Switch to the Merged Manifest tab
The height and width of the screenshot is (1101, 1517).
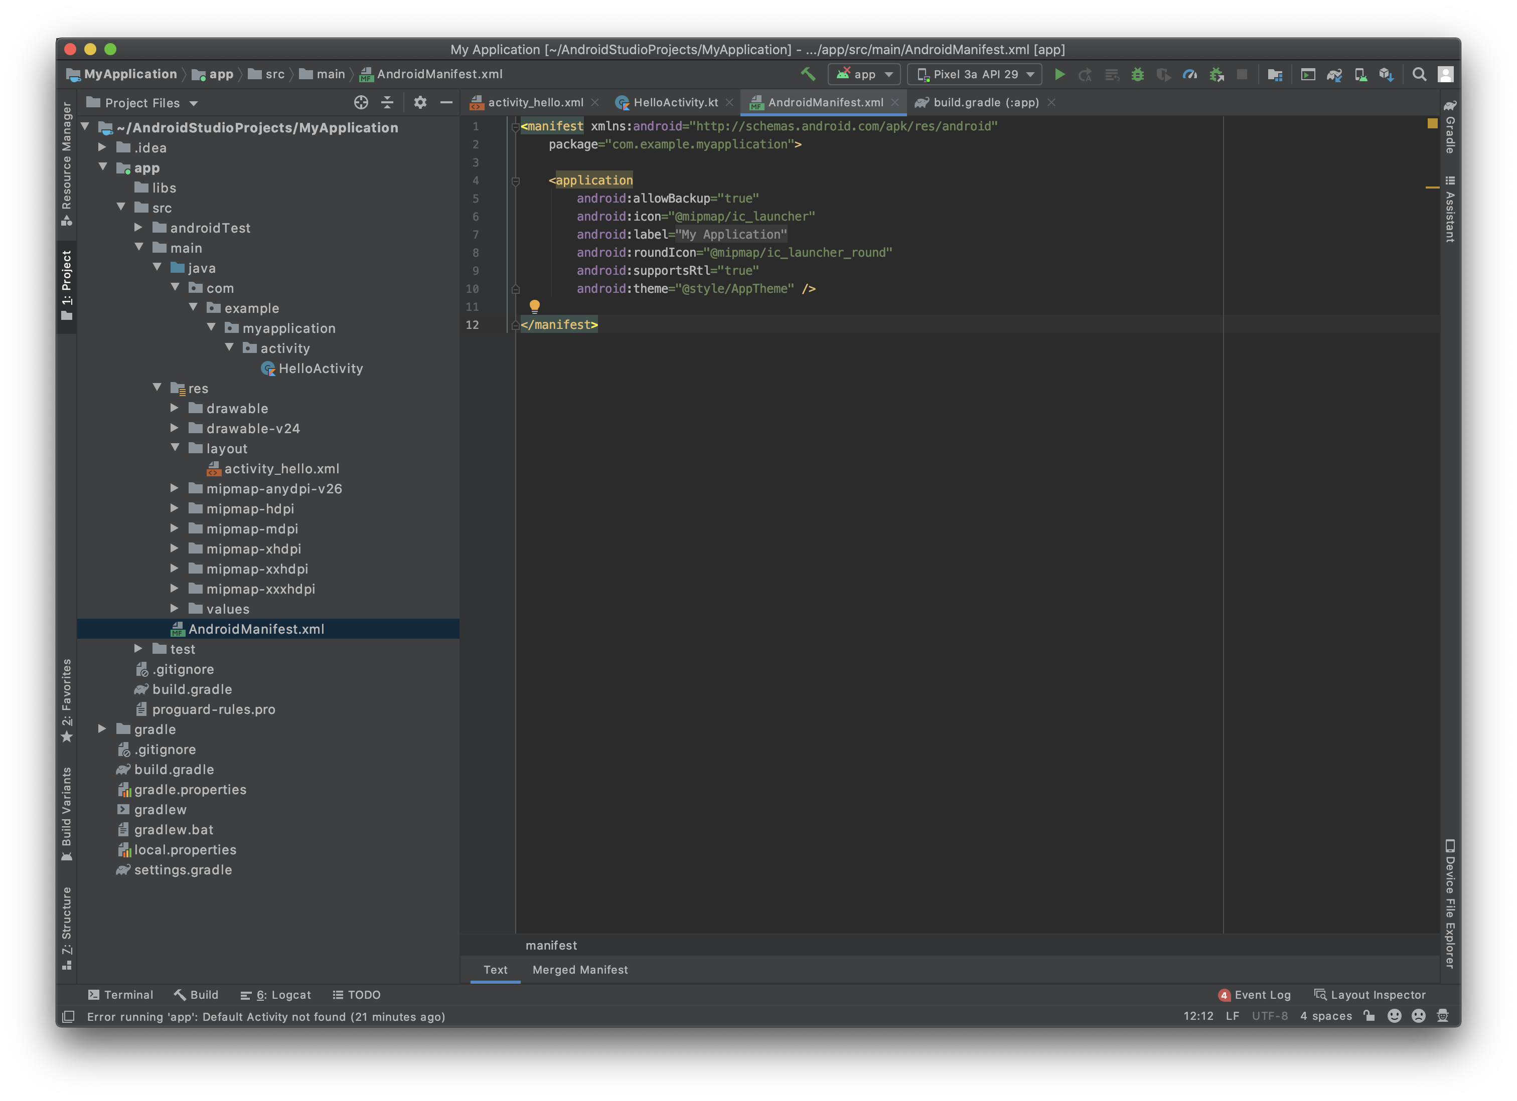click(x=580, y=969)
